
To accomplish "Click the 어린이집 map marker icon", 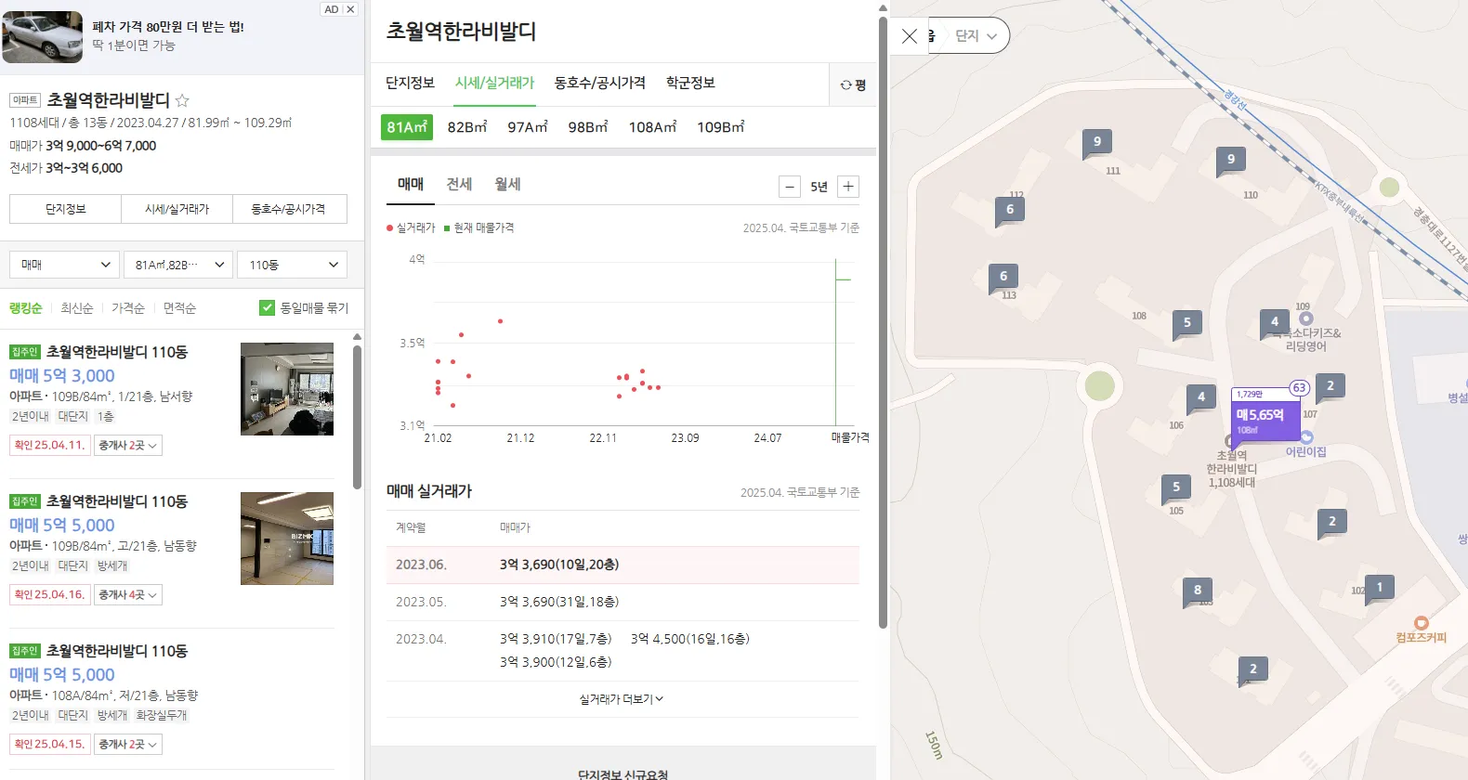I will pyautogui.click(x=1306, y=436).
